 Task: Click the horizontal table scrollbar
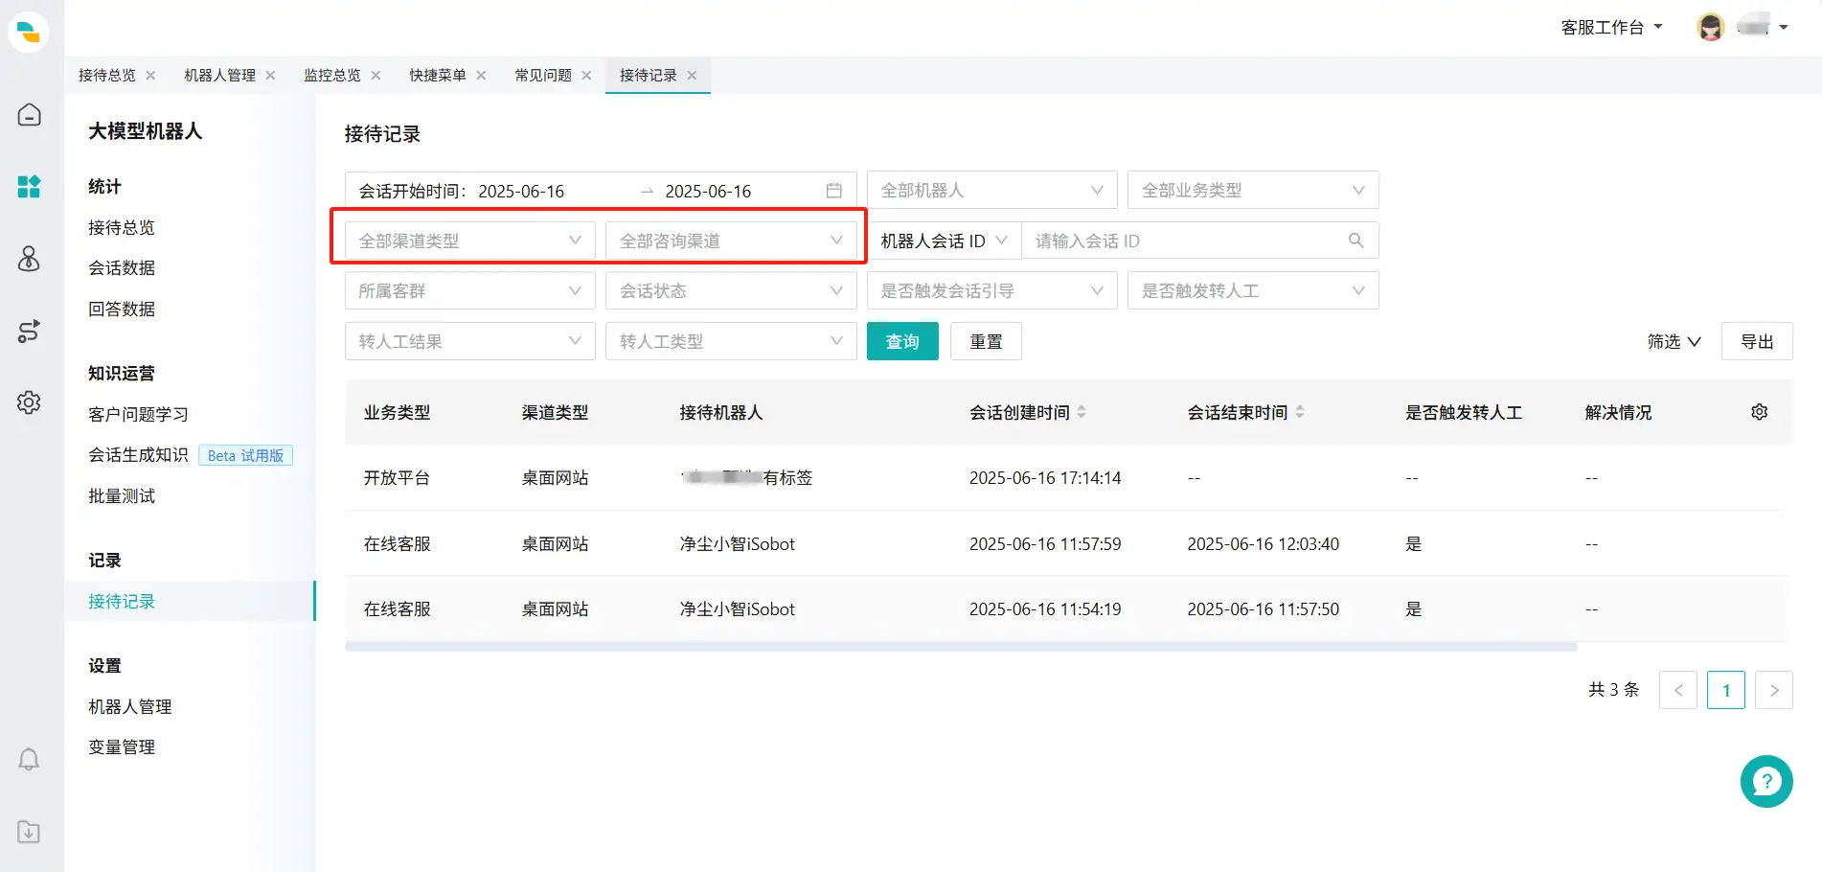pyautogui.click(x=961, y=647)
